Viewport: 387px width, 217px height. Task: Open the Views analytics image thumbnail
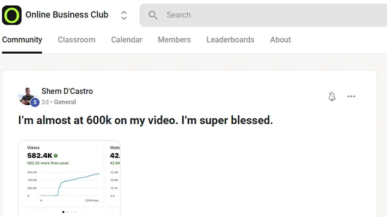coord(70,178)
